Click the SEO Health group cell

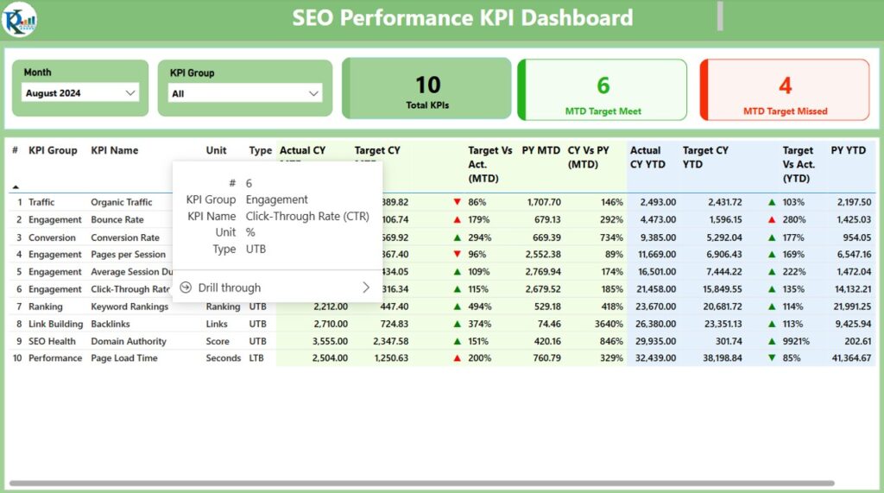[x=52, y=341]
